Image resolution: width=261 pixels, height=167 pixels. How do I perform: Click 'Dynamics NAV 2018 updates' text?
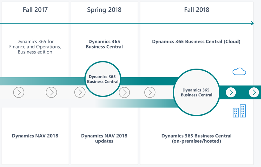pyautogui.click(x=104, y=138)
